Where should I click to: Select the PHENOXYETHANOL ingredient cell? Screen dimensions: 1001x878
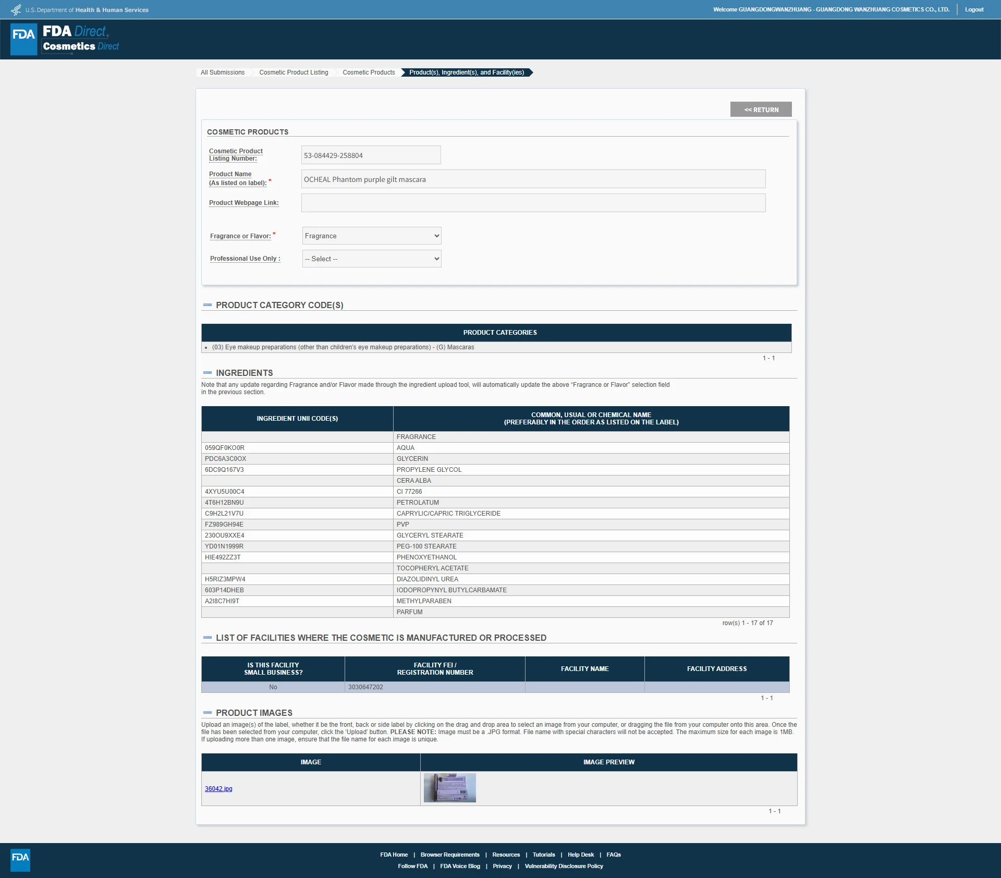[591, 557]
